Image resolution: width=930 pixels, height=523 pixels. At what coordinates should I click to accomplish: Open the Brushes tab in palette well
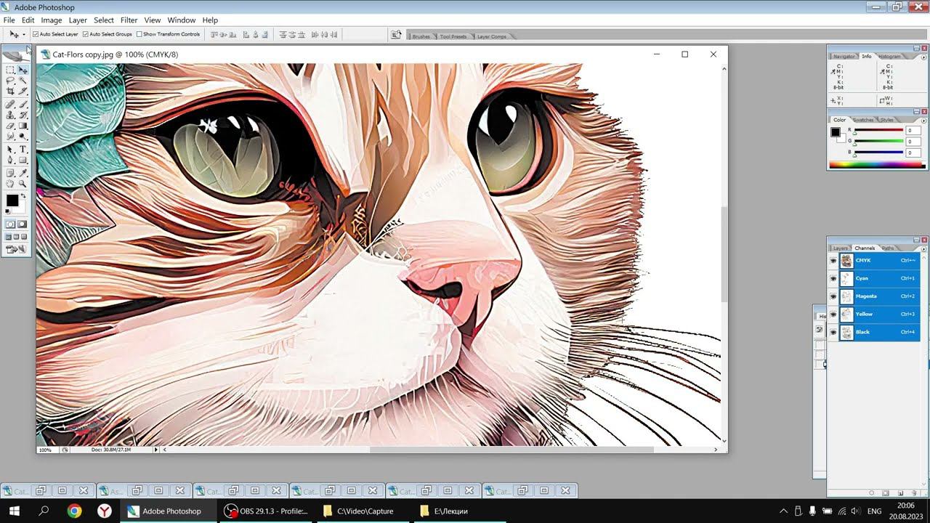click(421, 36)
